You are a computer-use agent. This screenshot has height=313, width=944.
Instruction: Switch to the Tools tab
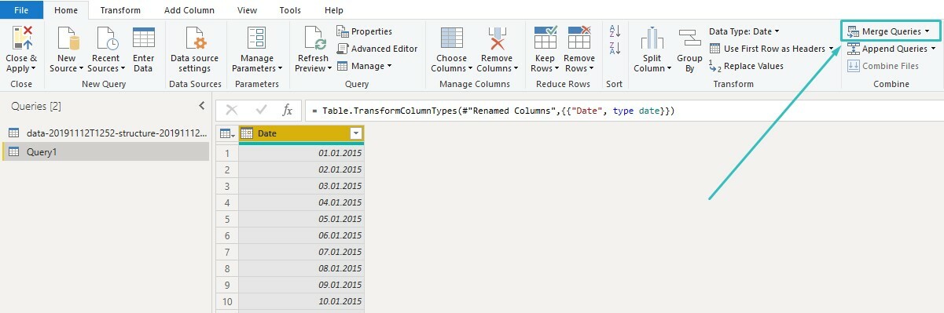pos(290,10)
